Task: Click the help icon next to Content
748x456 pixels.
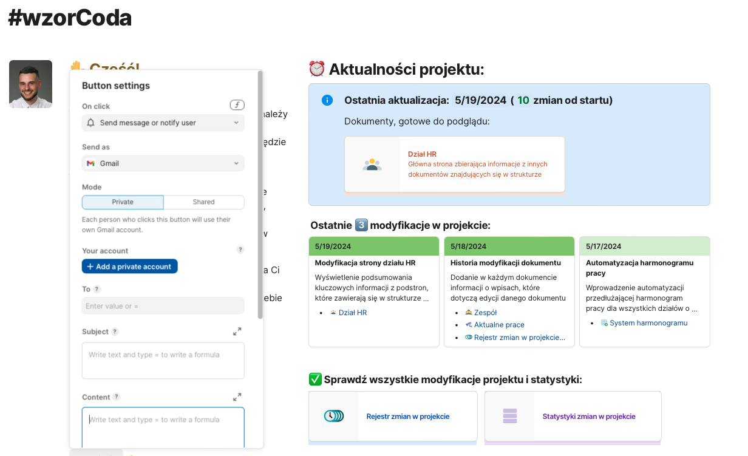Action: click(x=117, y=397)
